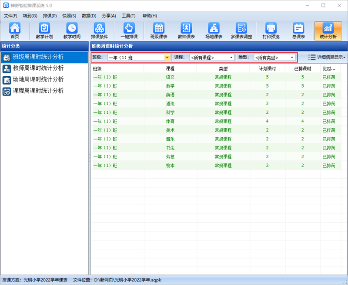Open the 课程 dropdown showing <所有课程>
The image size is (348, 285).
212,58
